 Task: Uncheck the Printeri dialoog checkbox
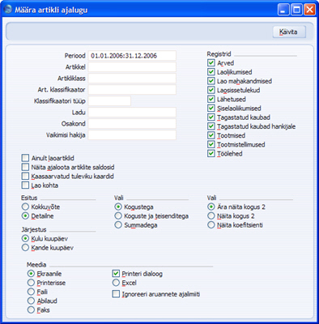click(116, 274)
